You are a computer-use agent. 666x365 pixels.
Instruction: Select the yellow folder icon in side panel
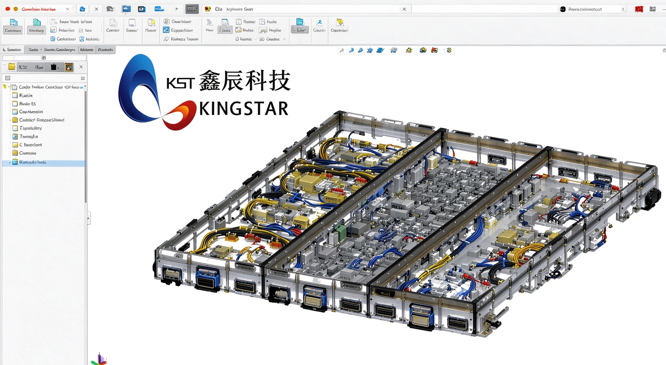tap(12, 67)
